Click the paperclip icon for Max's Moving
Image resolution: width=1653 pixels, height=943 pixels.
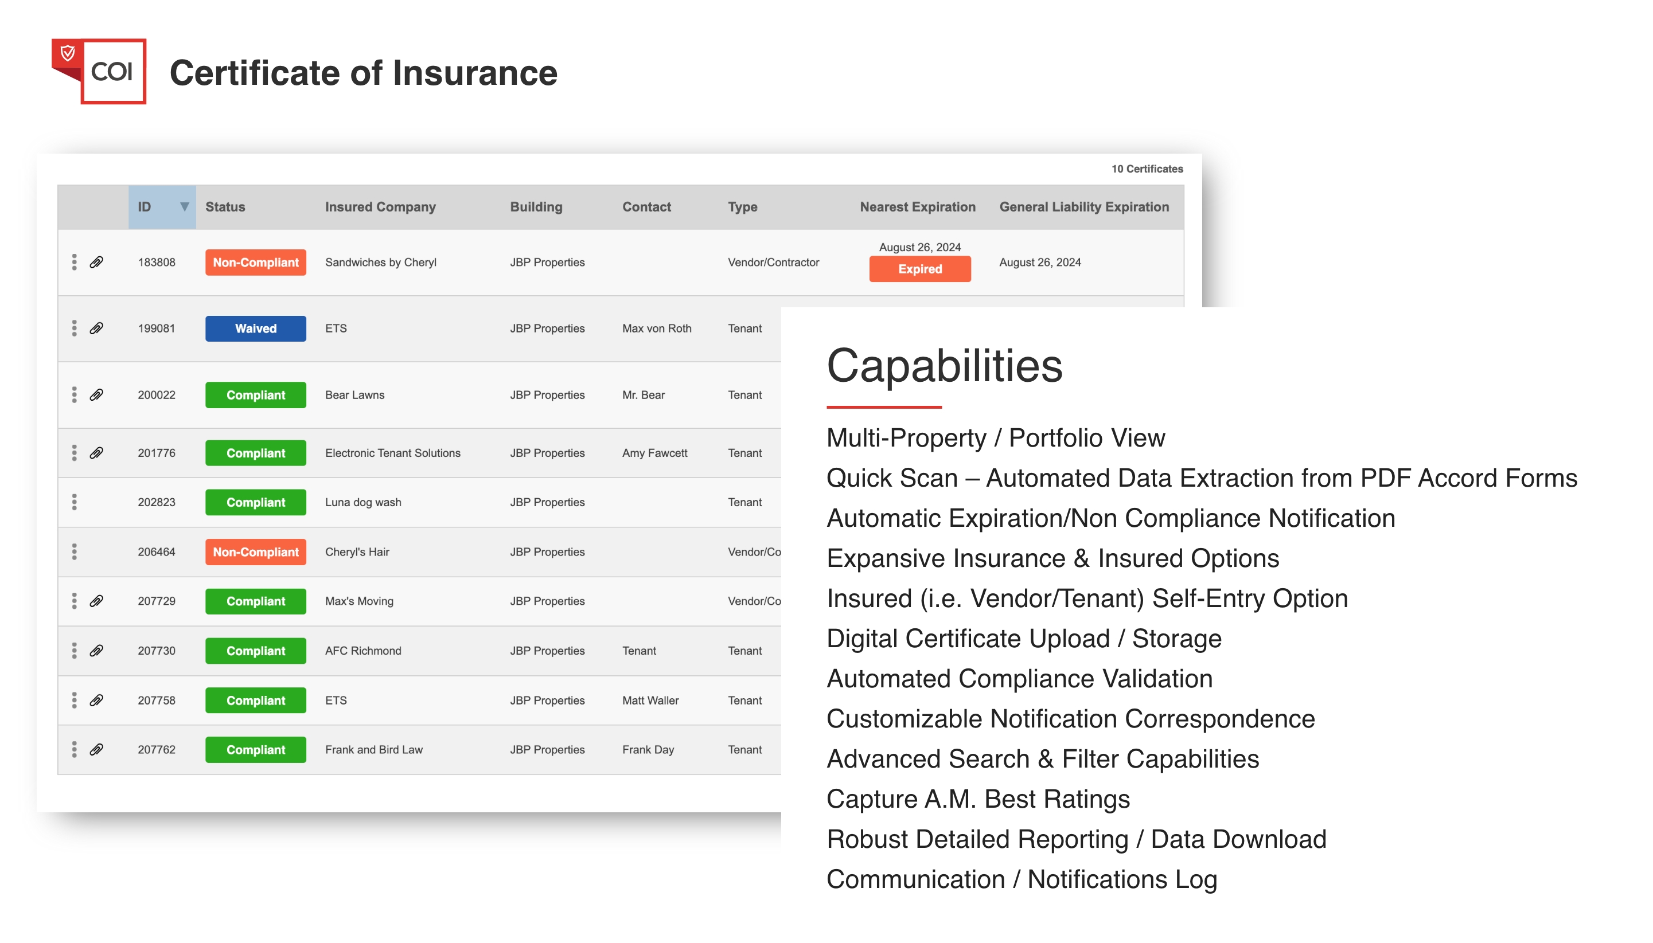(x=96, y=601)
